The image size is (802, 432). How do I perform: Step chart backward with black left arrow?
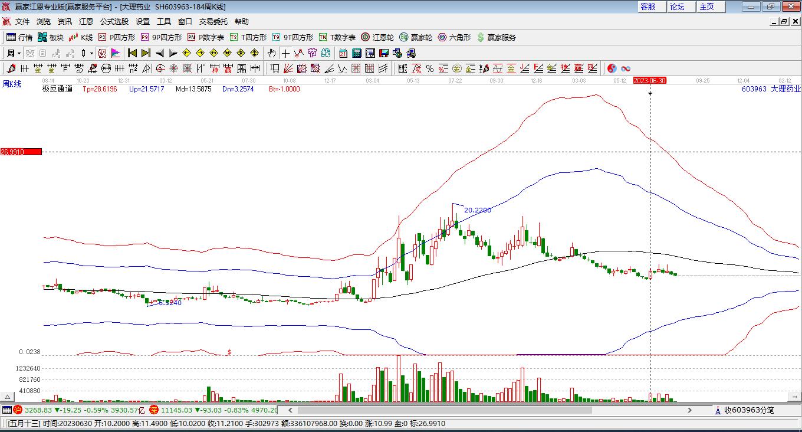[159, 53]
